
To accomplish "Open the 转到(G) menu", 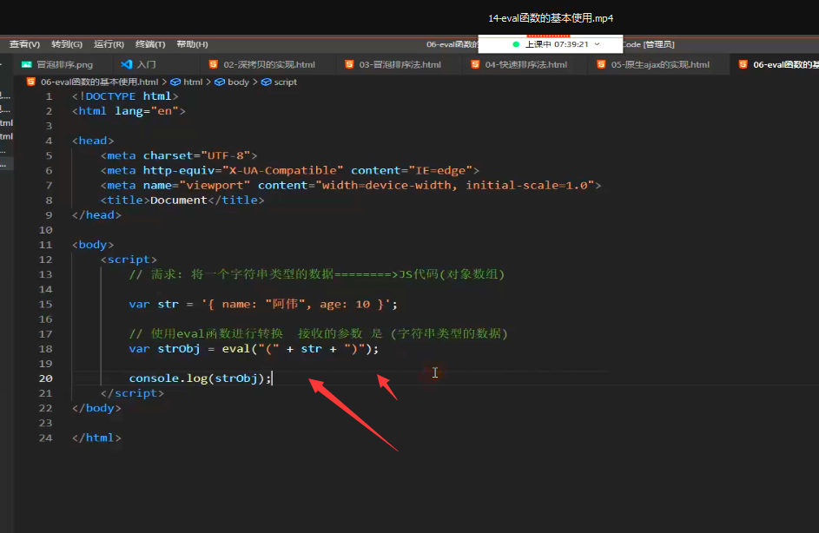I will coord(67,44).
